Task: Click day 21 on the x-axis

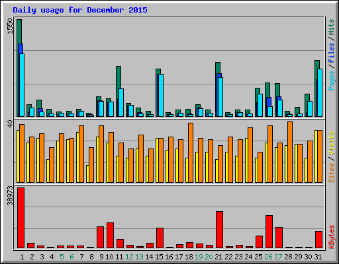Action: [218, 257]
